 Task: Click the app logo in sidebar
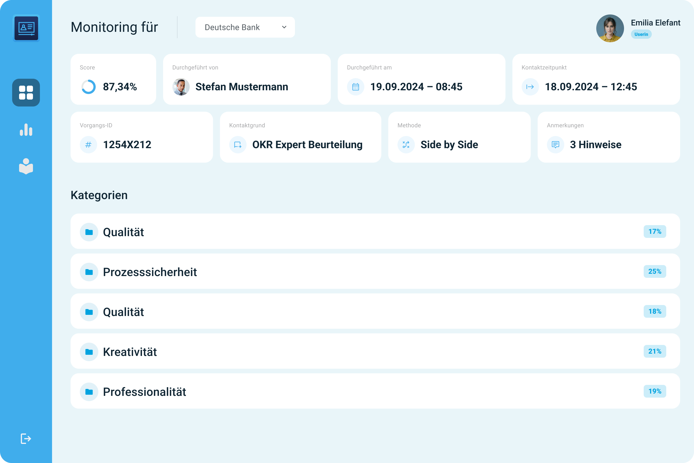(x=26, y=28)
